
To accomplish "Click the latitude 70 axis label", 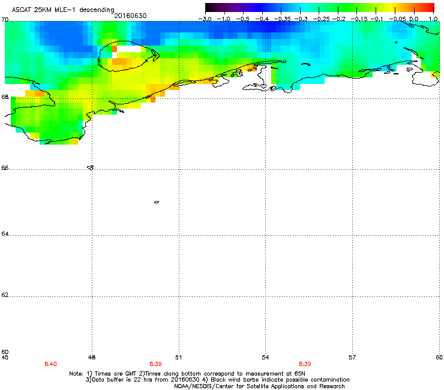I will coord(5,20).
